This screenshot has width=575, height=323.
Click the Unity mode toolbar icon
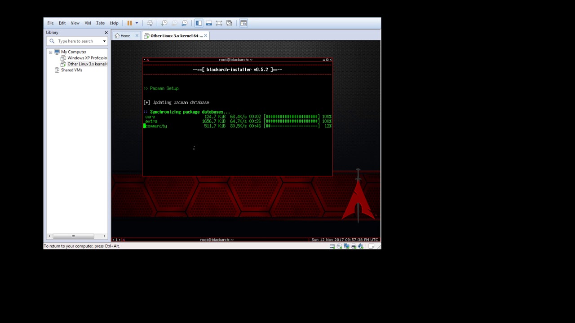[229, 23]
